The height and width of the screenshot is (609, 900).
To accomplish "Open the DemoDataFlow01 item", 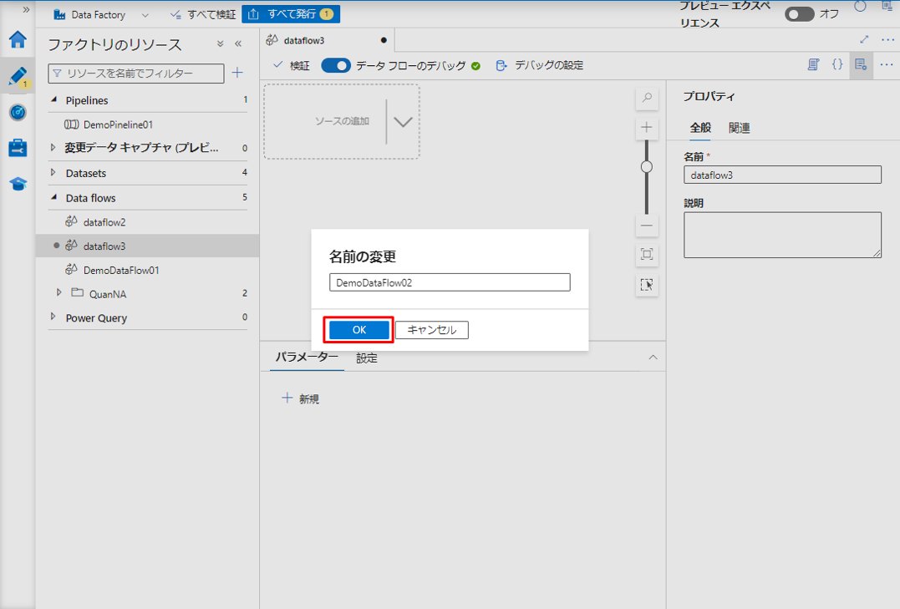I will point(120,270).
